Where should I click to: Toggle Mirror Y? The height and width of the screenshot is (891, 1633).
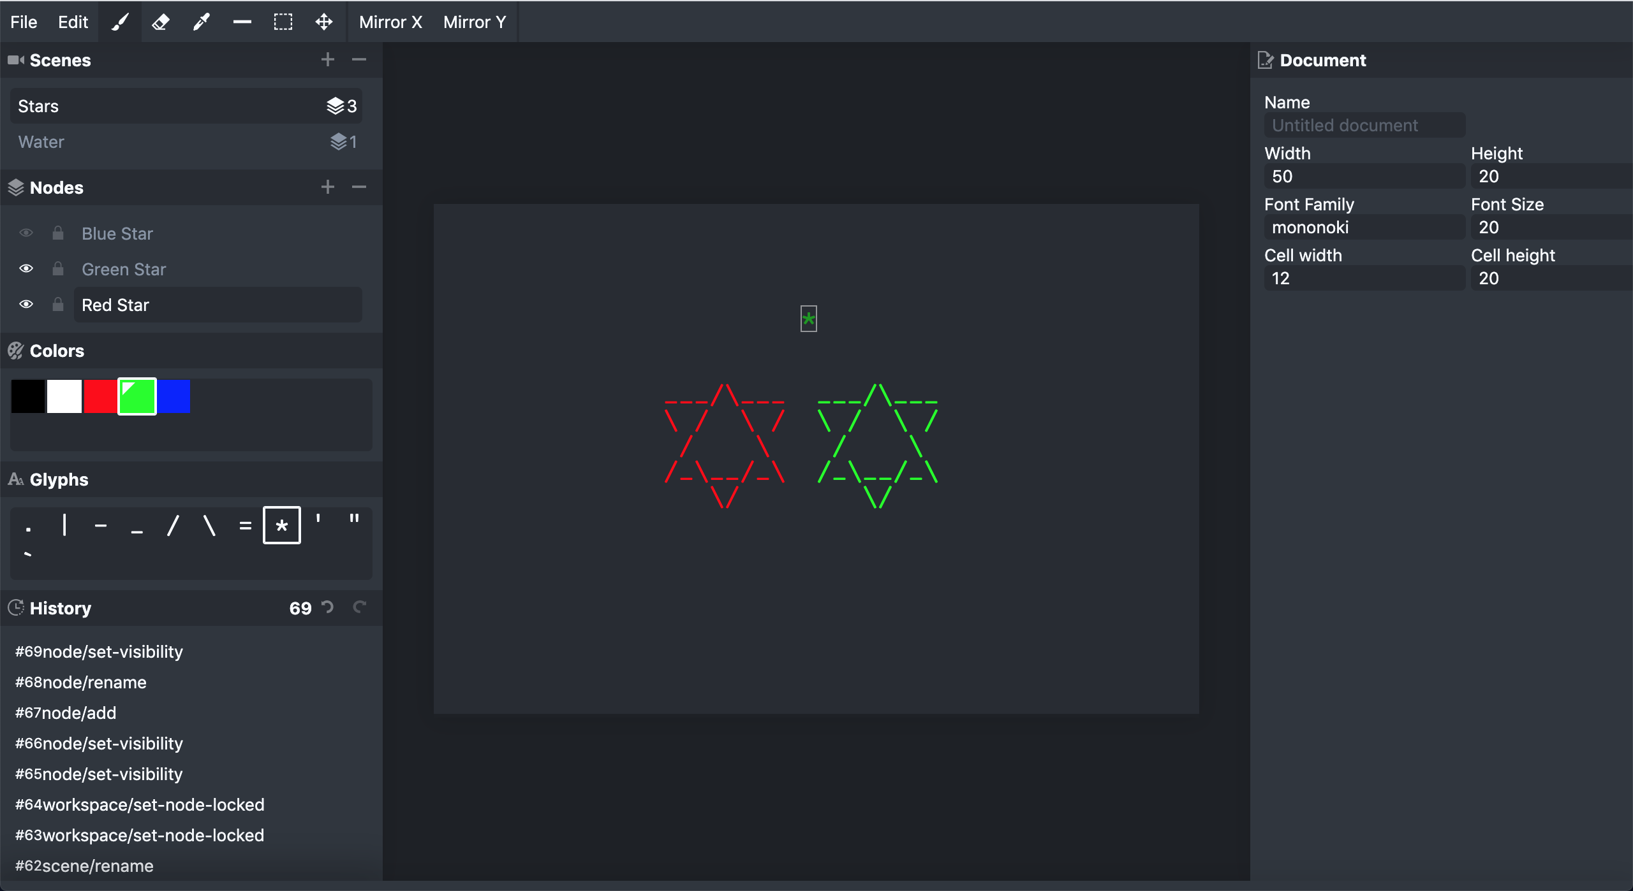coord(475,22)
